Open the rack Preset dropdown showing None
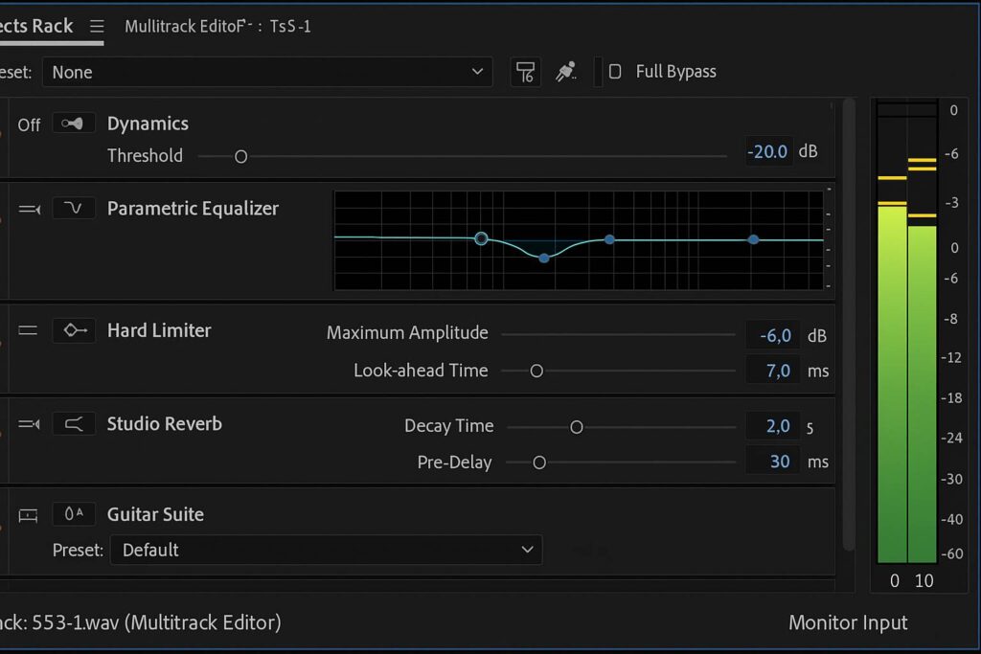The width and height of the screenshot is (981, 654). pyautogui.click(x=267, y=72)
